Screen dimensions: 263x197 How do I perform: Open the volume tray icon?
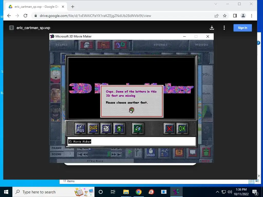230,192
